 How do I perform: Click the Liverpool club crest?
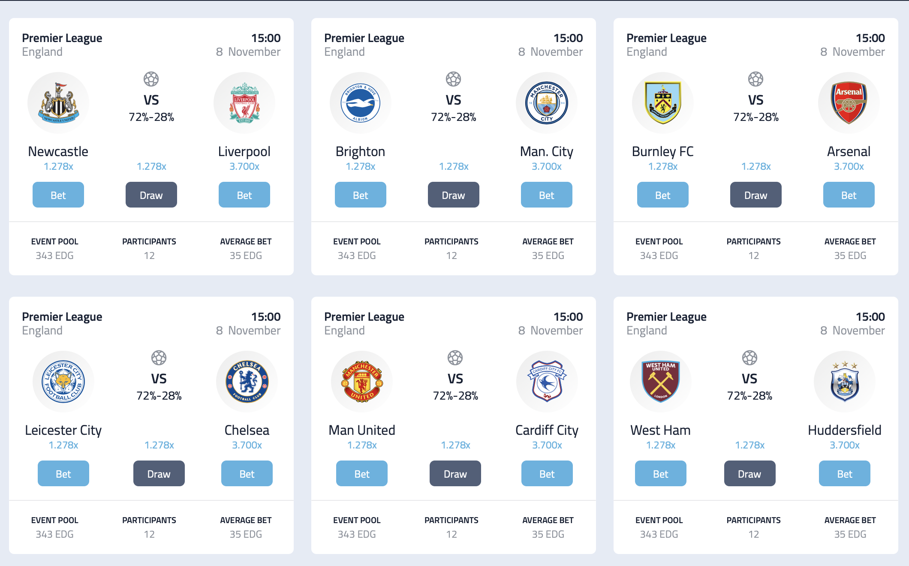[x=244, y=103]
